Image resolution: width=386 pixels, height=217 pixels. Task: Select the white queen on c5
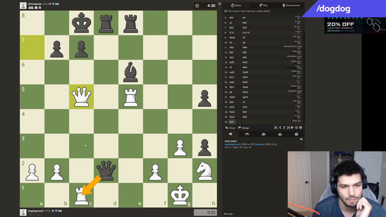(x=81, y=96)
